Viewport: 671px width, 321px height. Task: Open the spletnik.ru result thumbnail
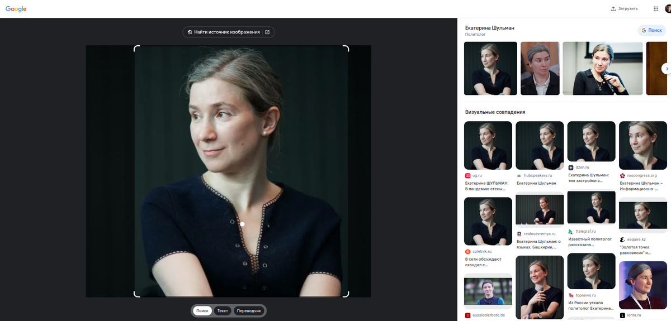[x=488, y=222]
